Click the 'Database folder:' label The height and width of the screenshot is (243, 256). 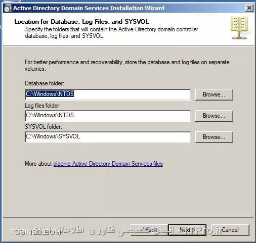click(x=45, y=83)
